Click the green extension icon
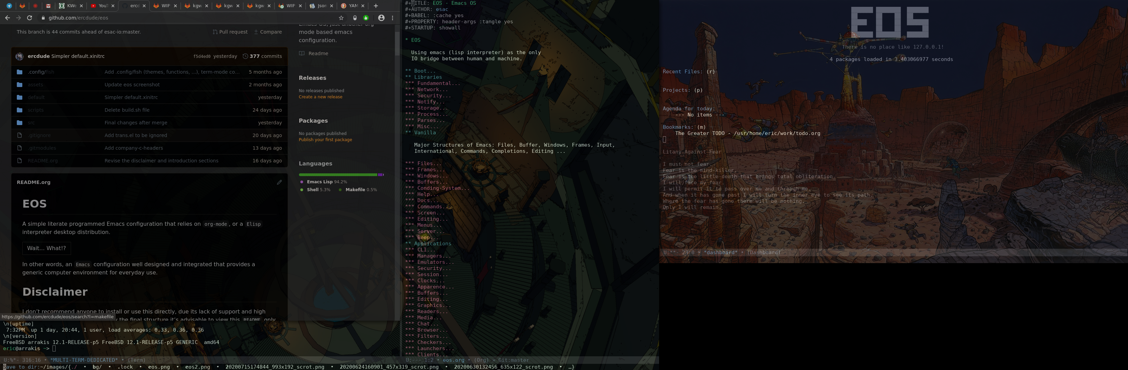This screenshot has height=370, width=1128. (x=366, y=18)
